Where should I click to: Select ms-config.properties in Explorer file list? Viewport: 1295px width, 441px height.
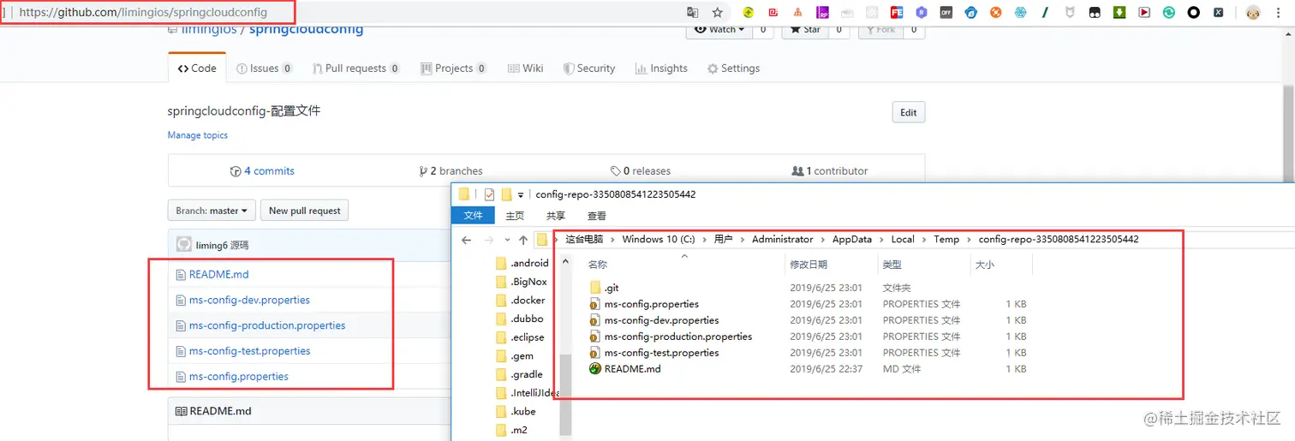pyautogui.click(x=652, y=304)
